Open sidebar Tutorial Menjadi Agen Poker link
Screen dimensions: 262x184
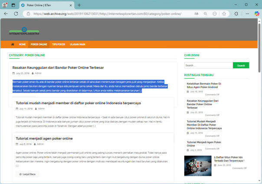point(204,144)
